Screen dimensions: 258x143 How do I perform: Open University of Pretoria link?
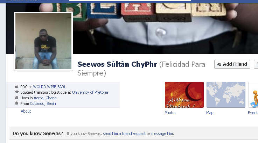pyautogui.click(x=90, y=92)
